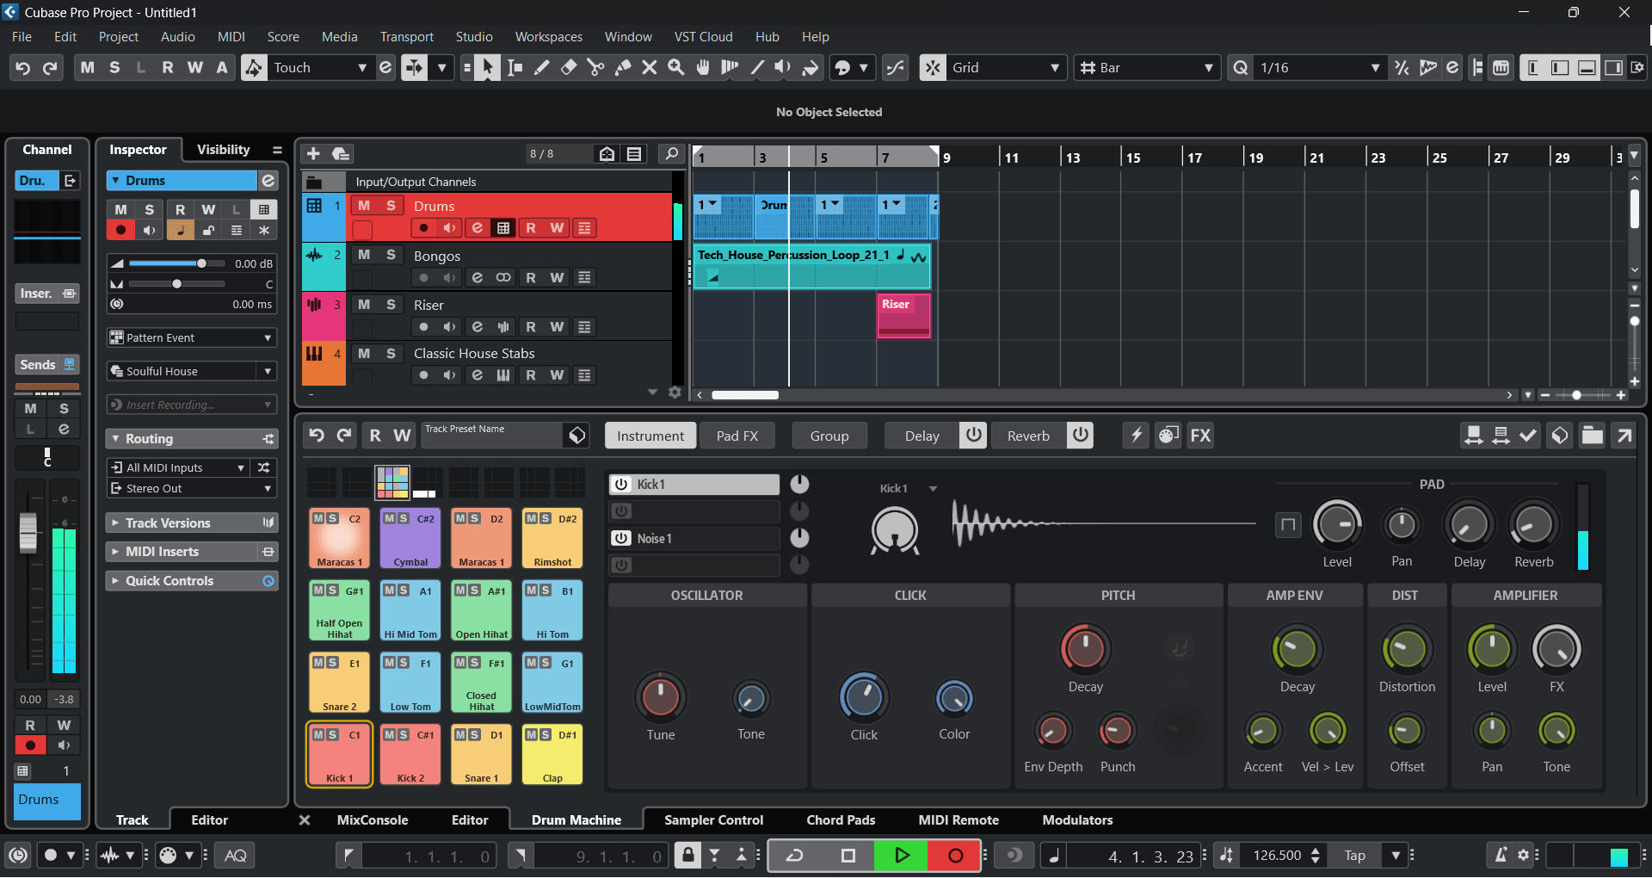Click the Add Track plus icon
This screenshot has height=878, width=1652.
(313, 154)
